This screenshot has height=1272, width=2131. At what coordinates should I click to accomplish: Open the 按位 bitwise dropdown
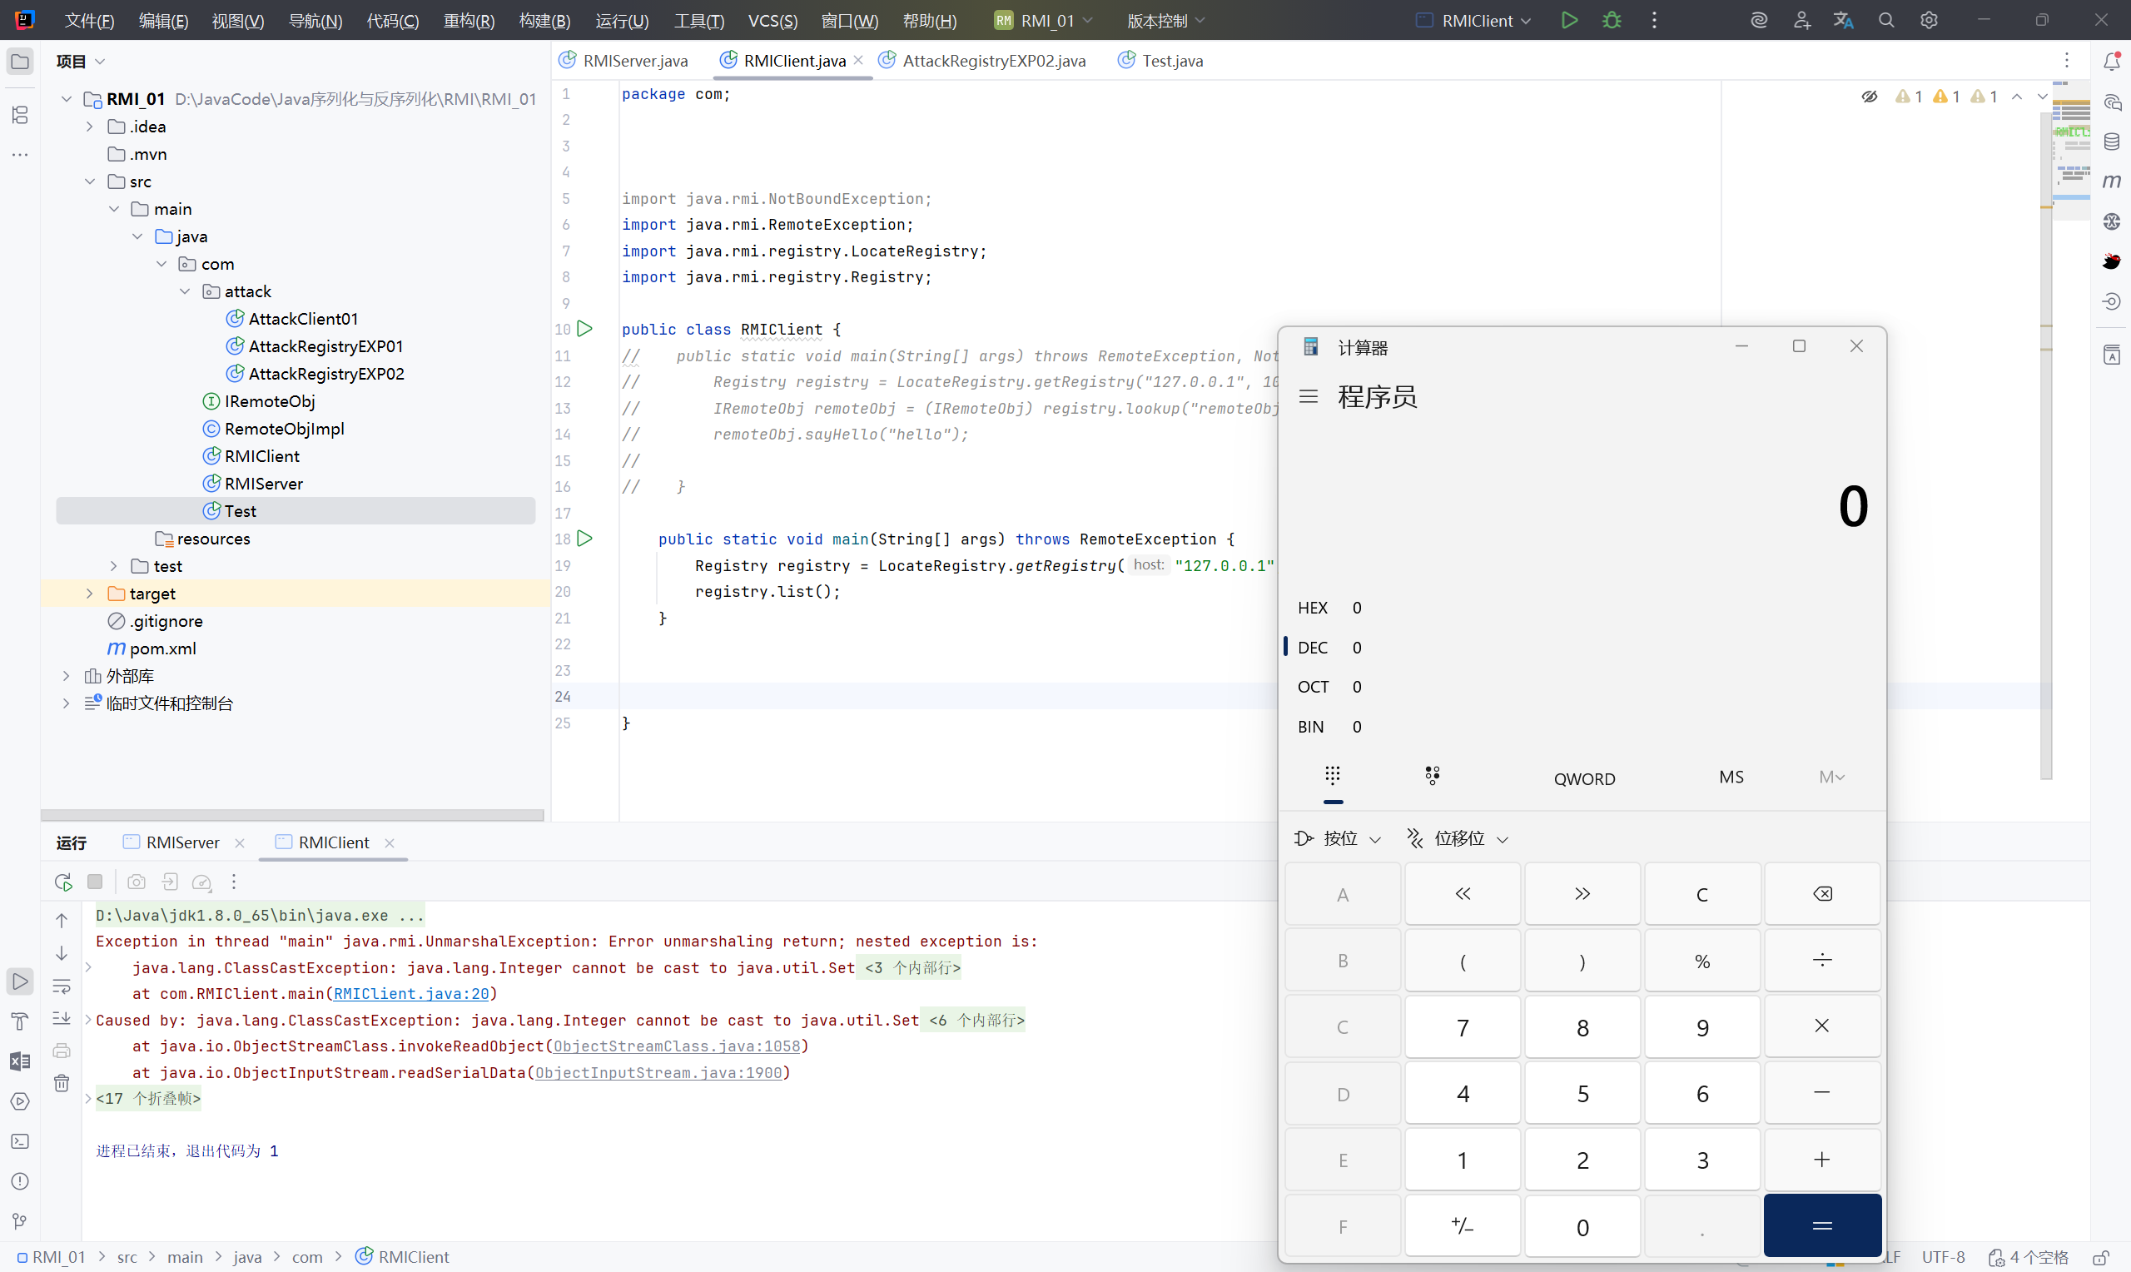click(1338, 838)
